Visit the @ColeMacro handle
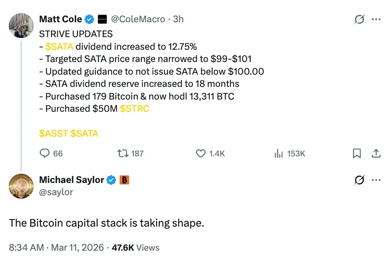This screenshot has width=391, height=262. click(138, 19)
